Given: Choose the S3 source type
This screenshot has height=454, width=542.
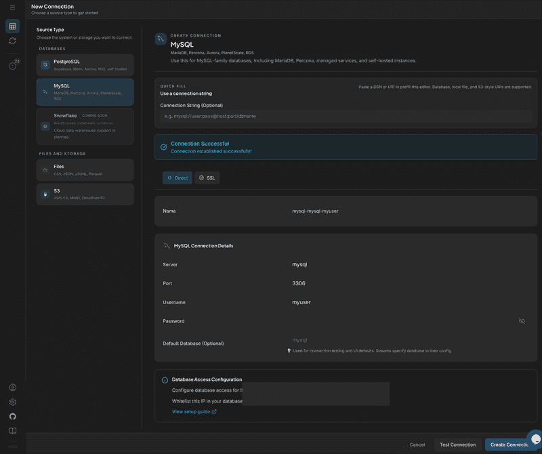Looking at the screenshot, I should [85, 194].
